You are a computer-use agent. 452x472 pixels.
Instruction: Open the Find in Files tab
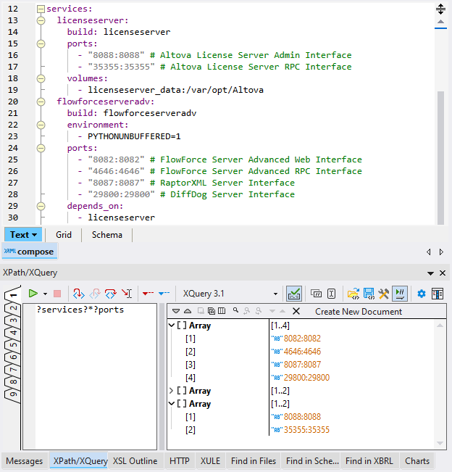pos(253,461)
